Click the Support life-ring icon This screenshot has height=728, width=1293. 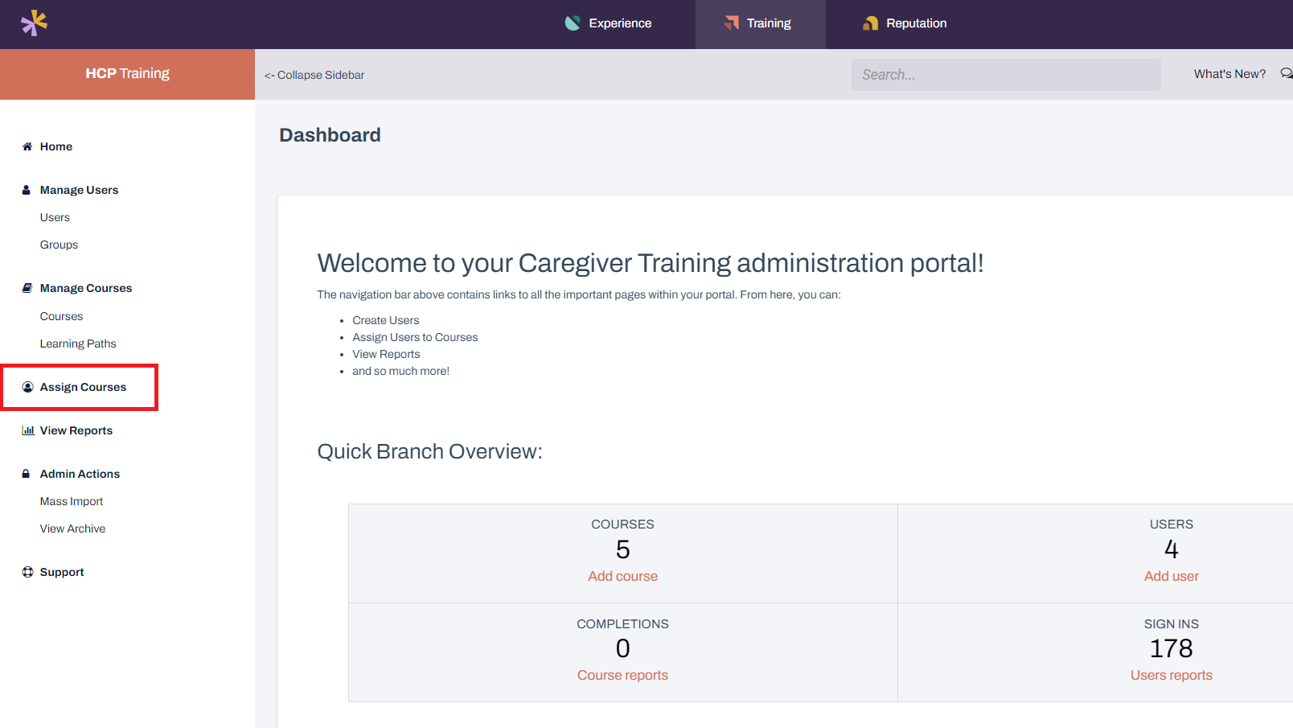[27, 572]
